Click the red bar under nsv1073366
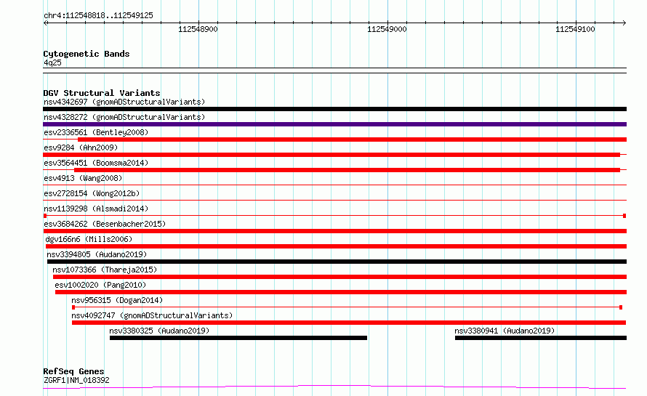Viewport: 647px width, 396px height. pyautogui.click(x=339, y=277)
